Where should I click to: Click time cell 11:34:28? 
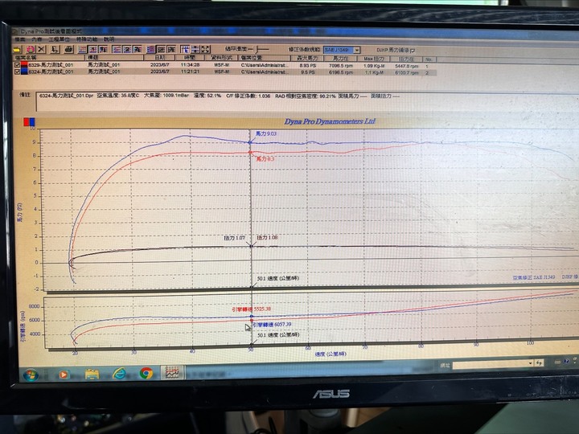coord(190,64)
